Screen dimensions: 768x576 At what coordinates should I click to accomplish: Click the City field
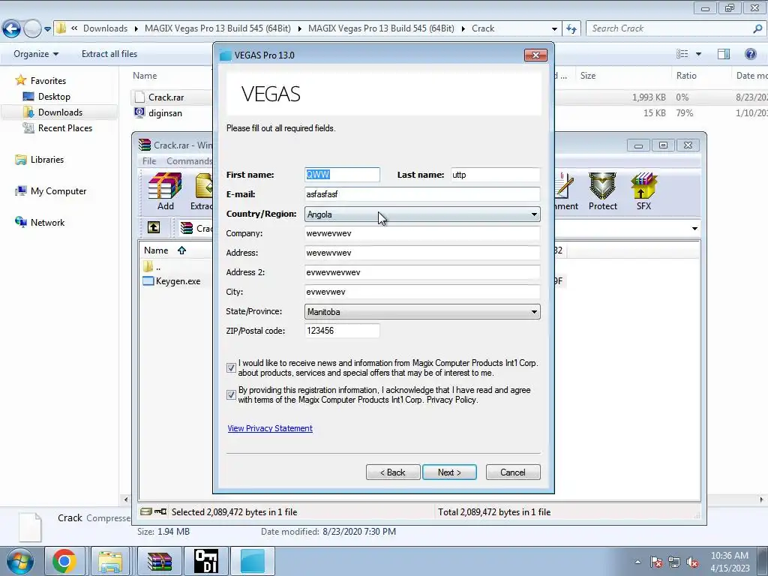point(422,292)
